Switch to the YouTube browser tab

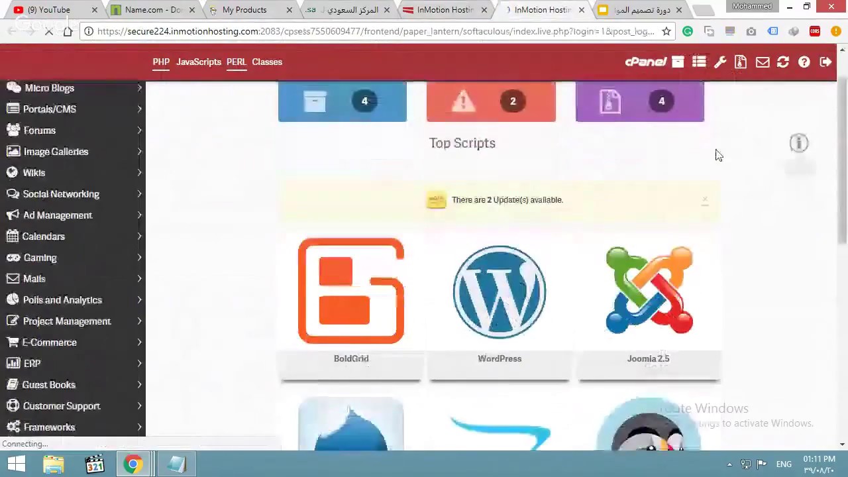coord(55,10)
